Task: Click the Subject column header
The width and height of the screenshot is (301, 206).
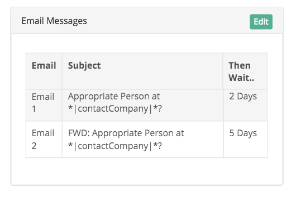Action: (x=84, y=66)
